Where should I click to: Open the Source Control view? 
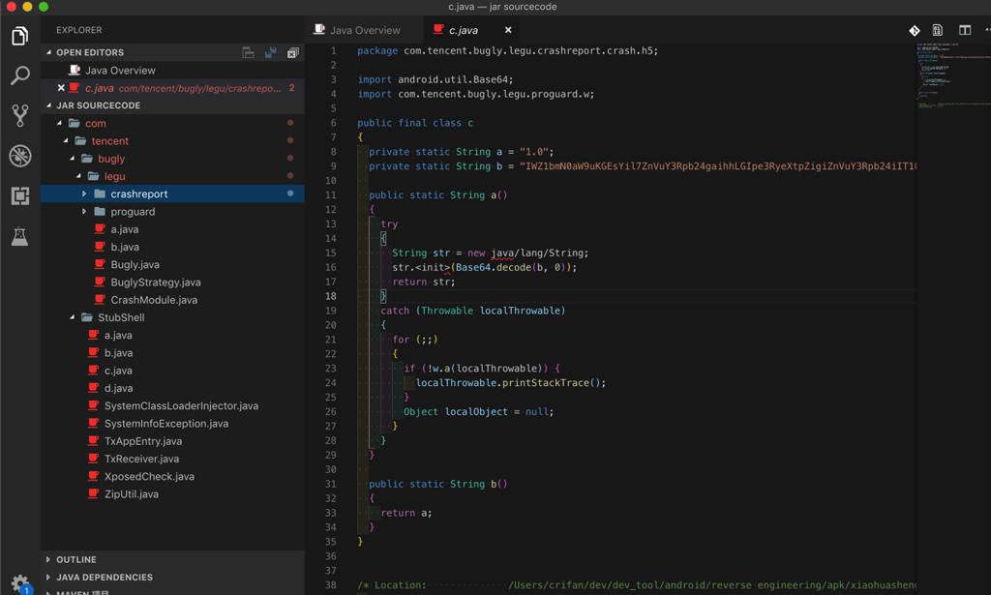19,116
